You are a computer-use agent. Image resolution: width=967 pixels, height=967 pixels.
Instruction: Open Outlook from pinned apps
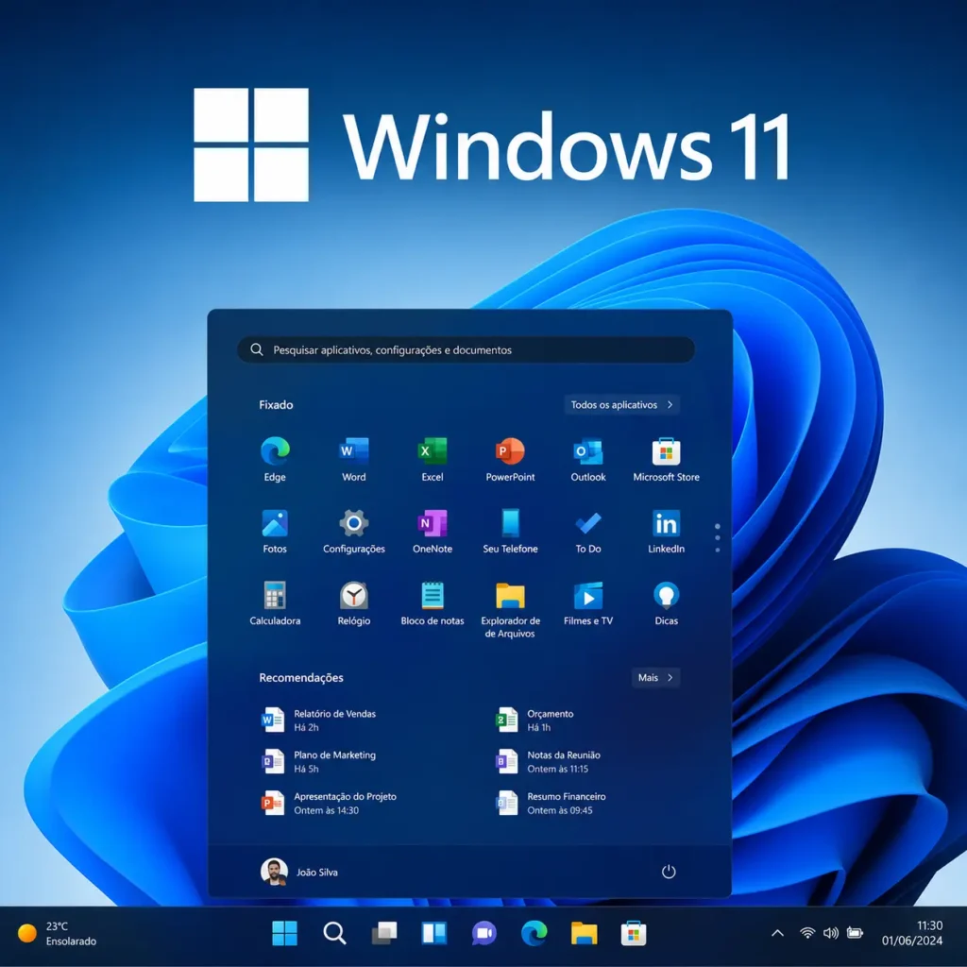[588, 459]
